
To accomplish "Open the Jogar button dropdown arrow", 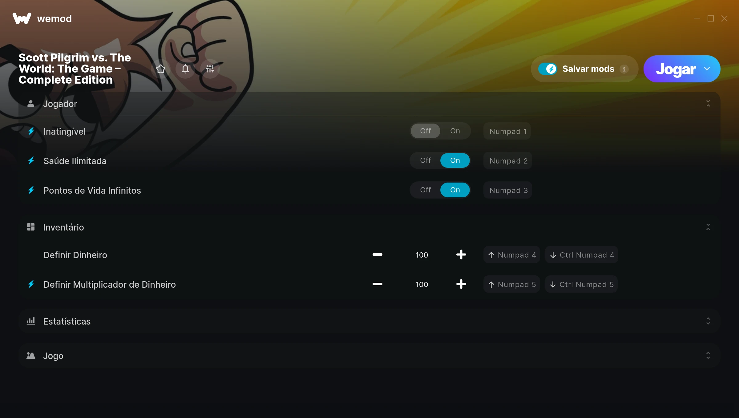I will coord(707,69).
